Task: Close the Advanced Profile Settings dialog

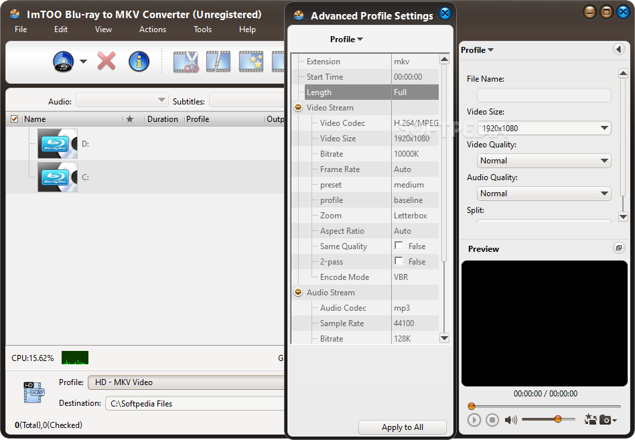Action: [x=445, y=13]
